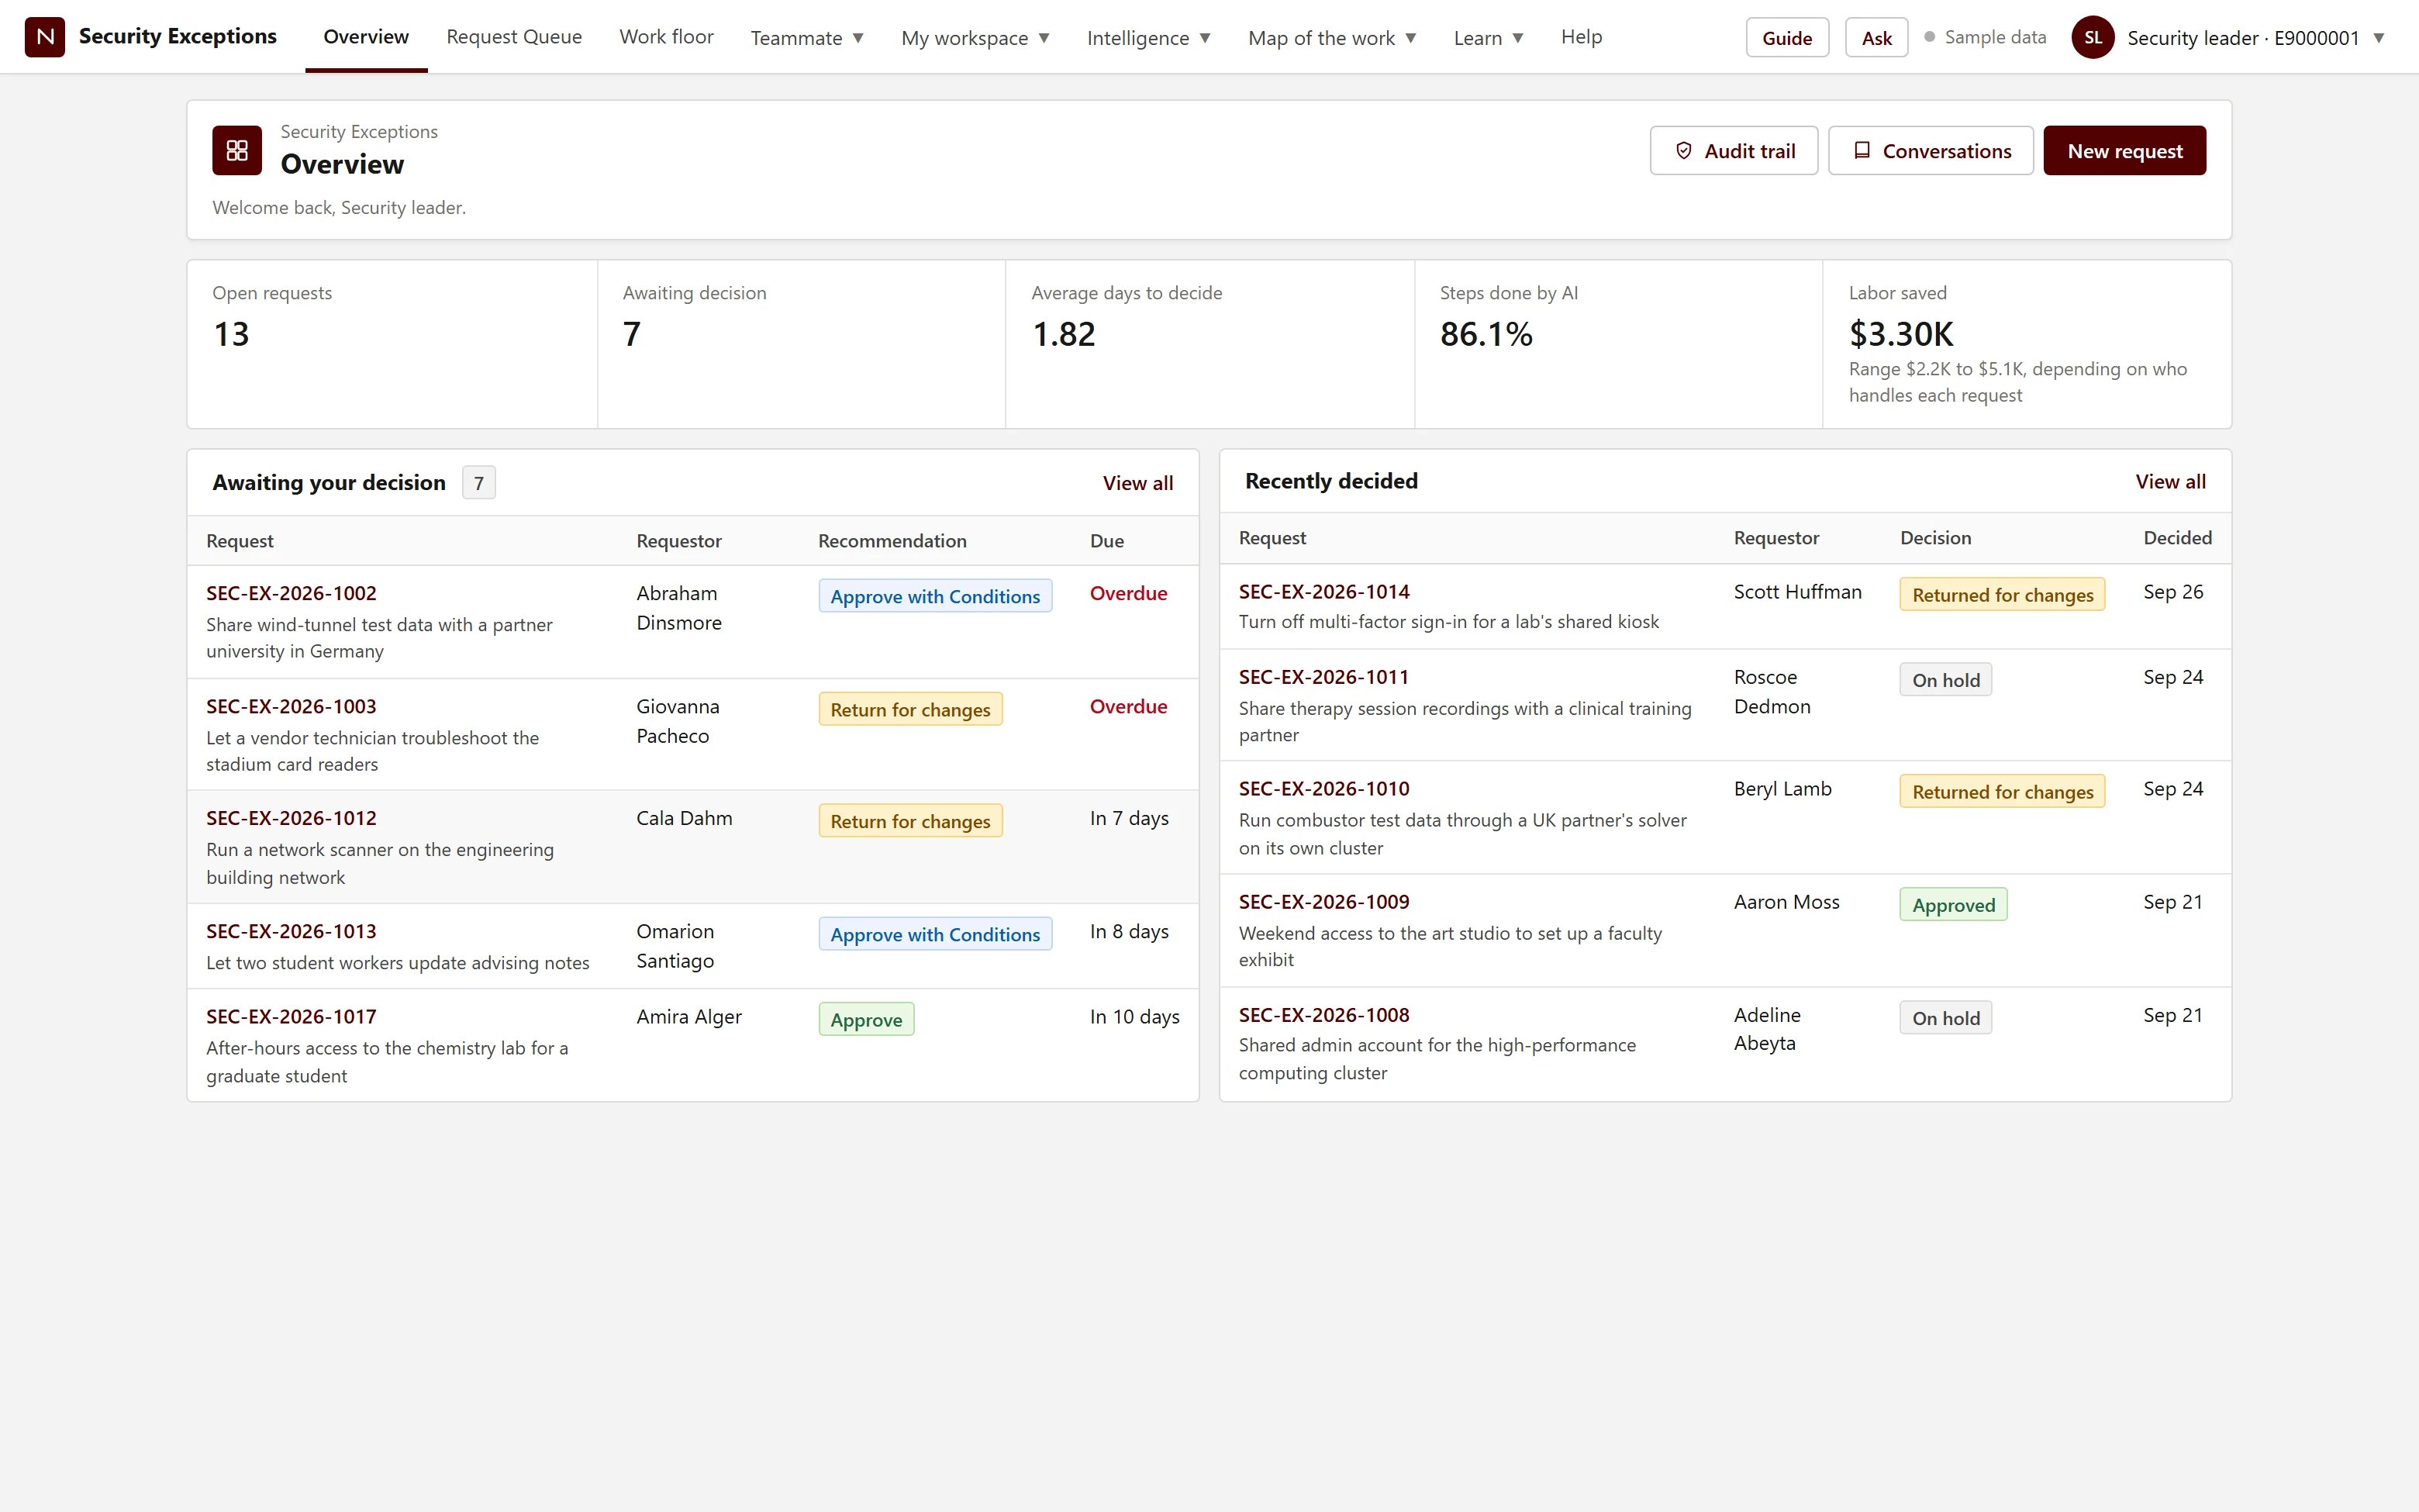Click the N app logo icon
Screen dimensions: 2419x1512
45,37
